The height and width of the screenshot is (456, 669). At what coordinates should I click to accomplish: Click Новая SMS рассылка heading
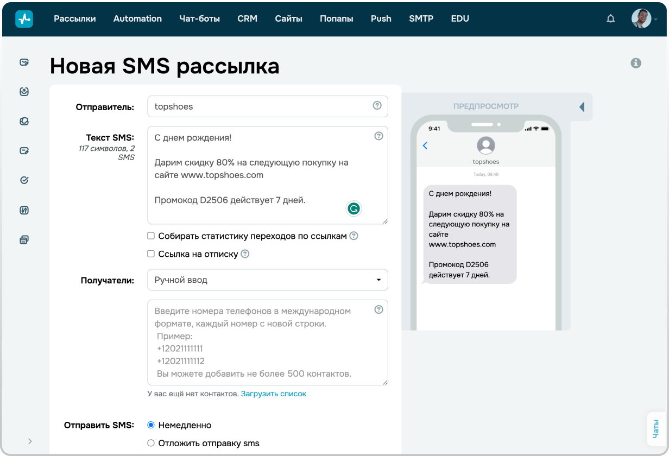(165, 66)
